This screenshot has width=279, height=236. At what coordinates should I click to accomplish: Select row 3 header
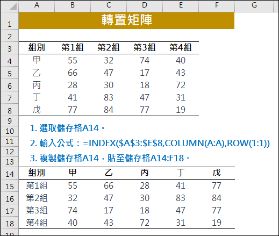click(10, 48)
